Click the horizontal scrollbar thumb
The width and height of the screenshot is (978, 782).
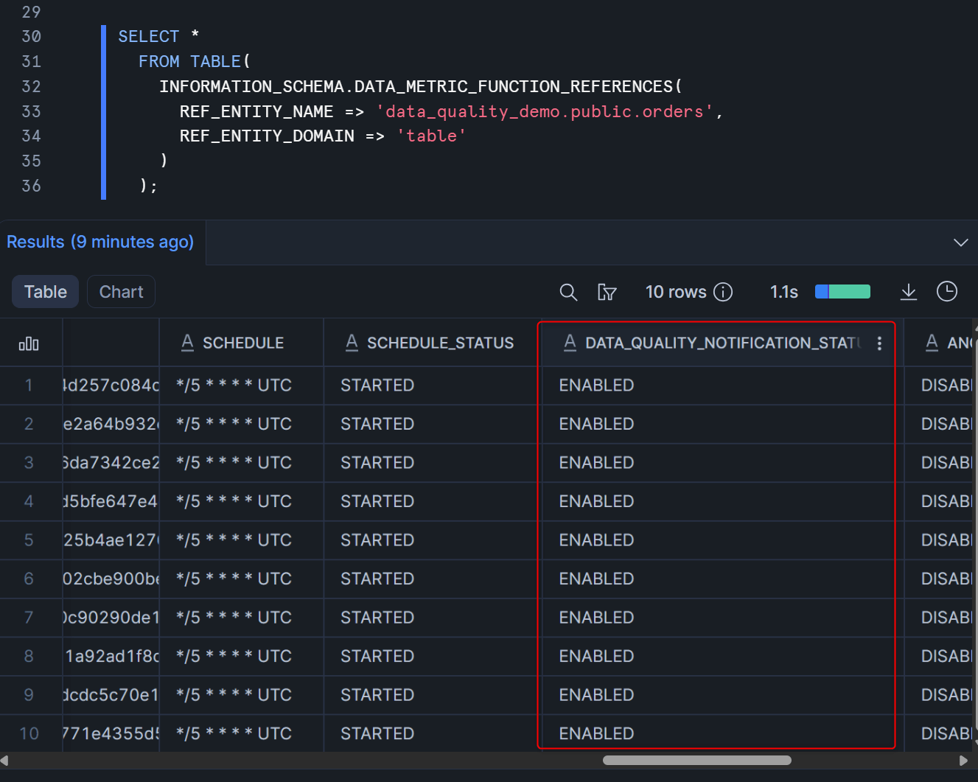[696, 760]
